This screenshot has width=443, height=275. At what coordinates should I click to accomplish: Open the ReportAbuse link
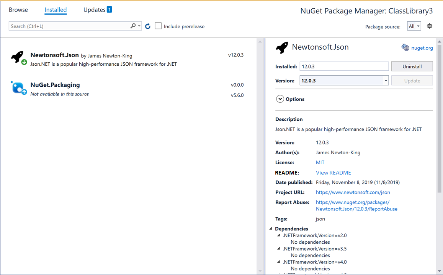pyautogui.click(x=356, y=205)
